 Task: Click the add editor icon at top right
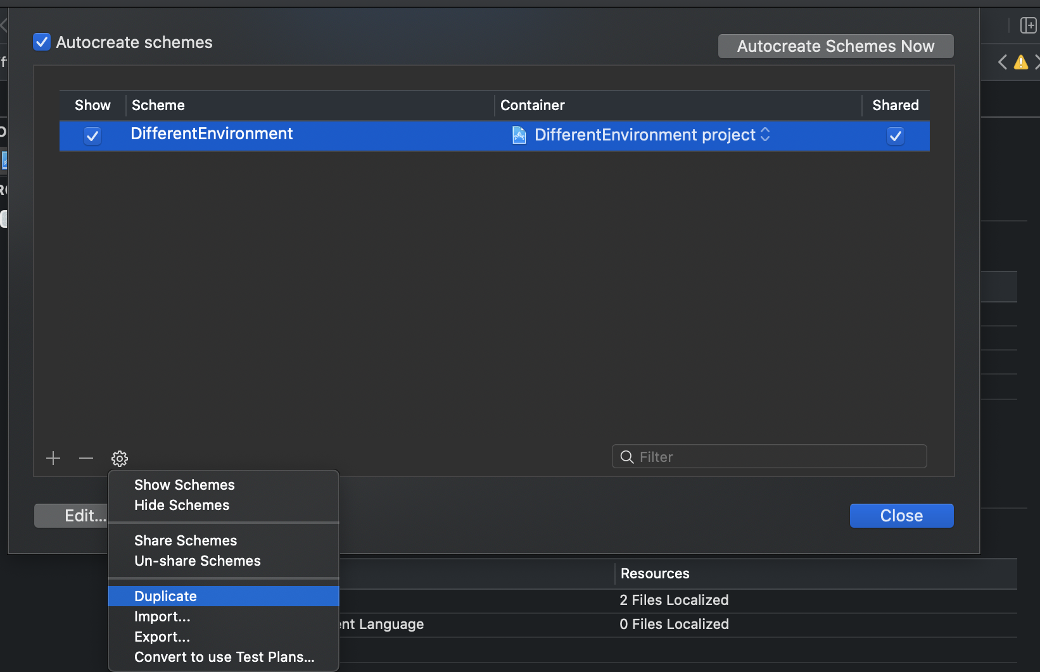[x=1027, y=25]
